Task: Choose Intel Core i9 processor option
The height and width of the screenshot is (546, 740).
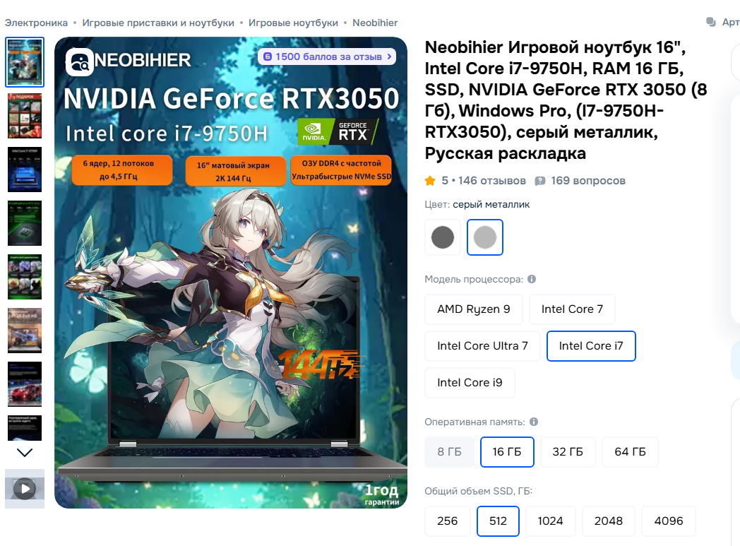Action: (470, 382)
